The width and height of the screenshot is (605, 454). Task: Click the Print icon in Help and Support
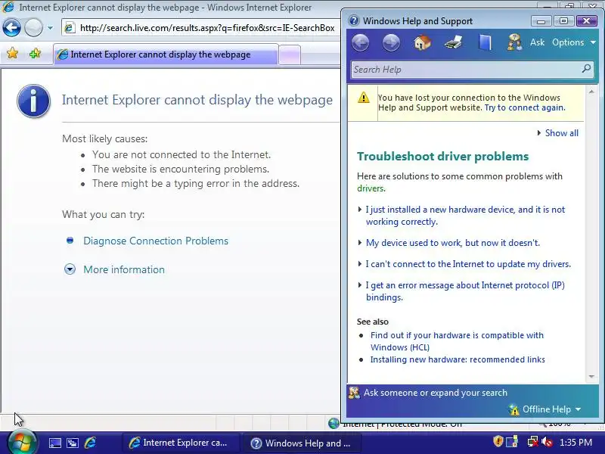[453, 42]
